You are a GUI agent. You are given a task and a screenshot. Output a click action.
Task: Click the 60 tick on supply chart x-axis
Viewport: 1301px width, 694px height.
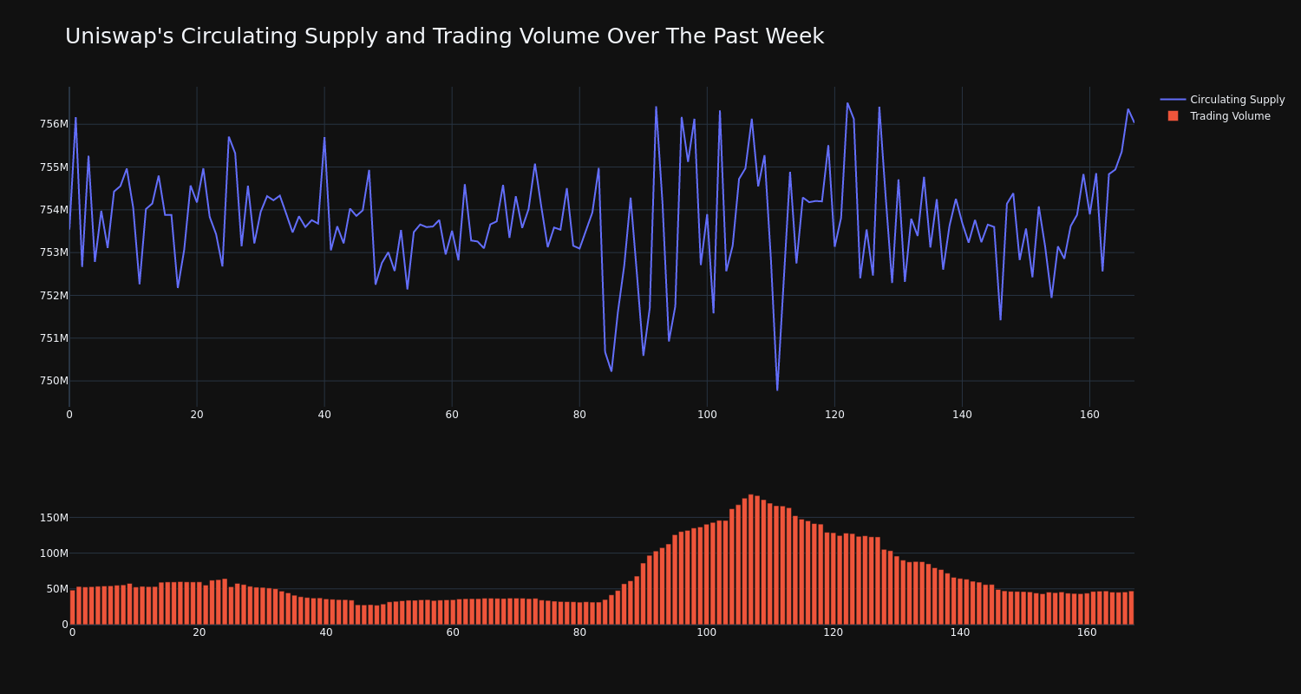click(x=452, y=415)
